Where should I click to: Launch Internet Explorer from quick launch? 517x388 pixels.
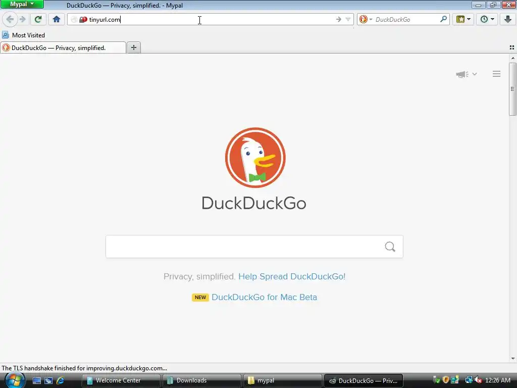61,381
